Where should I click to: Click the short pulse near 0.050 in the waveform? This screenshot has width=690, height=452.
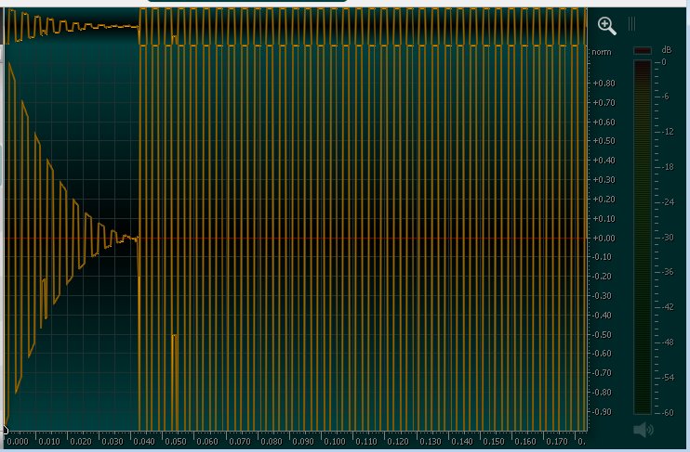click(x=175, y=382)
